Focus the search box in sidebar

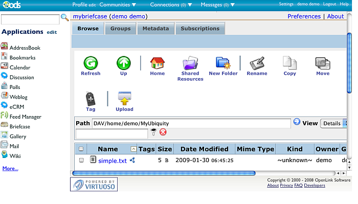(x=30, y=19)
